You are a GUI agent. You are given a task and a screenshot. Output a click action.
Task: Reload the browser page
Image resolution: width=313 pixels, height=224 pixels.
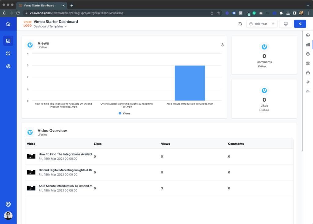tap(18, 13)
